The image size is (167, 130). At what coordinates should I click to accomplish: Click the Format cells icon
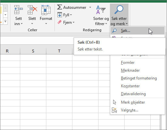coord(46,10)
